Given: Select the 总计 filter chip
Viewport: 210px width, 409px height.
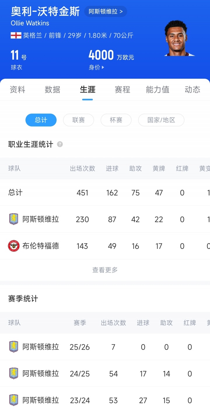Looking at the screenshot, I should click(x=41, y=120).
